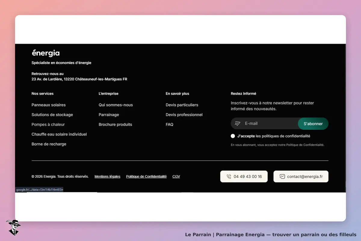Viewport: 361px width, 241px height.
Task: Focus the E-mail newsletter input field
Action: click(264, 124)
